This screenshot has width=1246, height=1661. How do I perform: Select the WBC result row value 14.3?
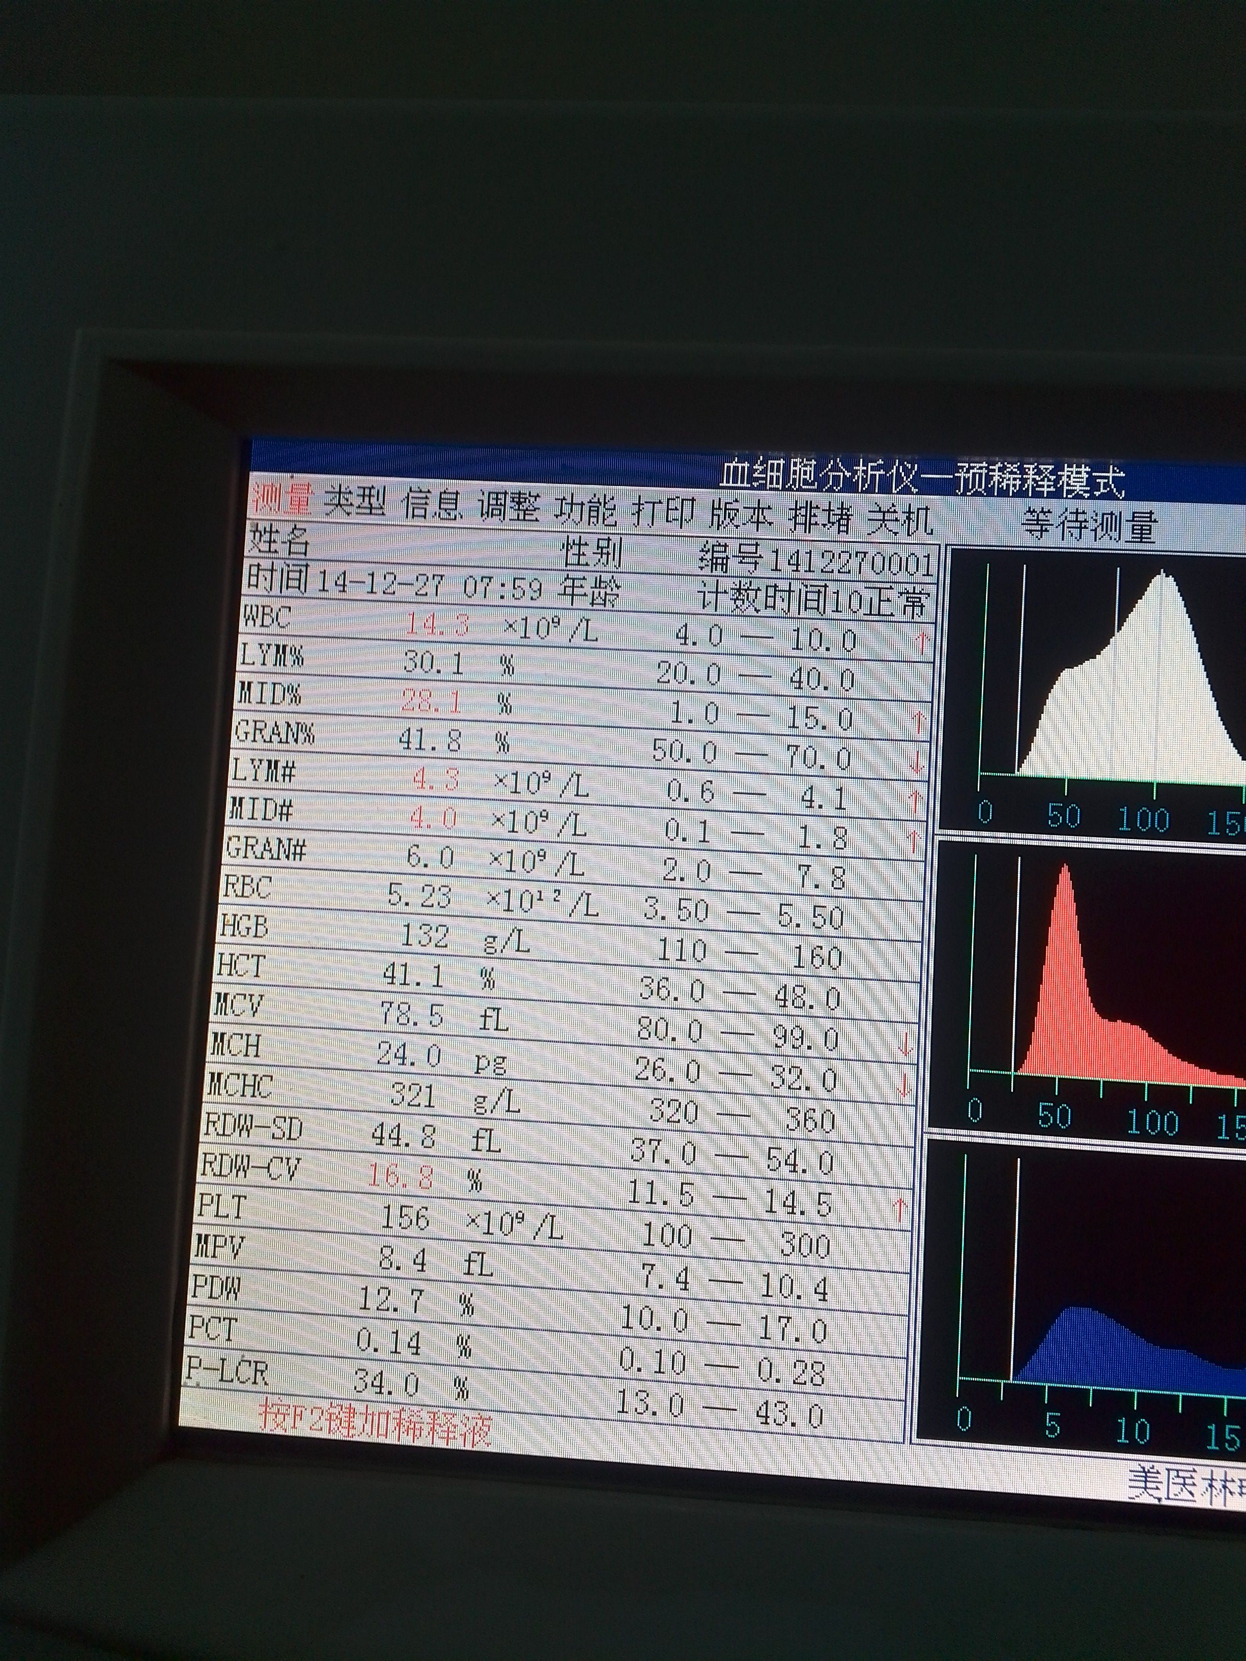pyautogui.click(x=438, y=625)
